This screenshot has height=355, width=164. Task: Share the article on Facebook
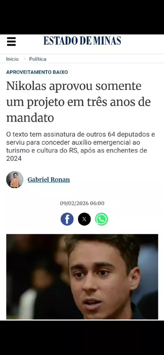(x=67, y=219)
